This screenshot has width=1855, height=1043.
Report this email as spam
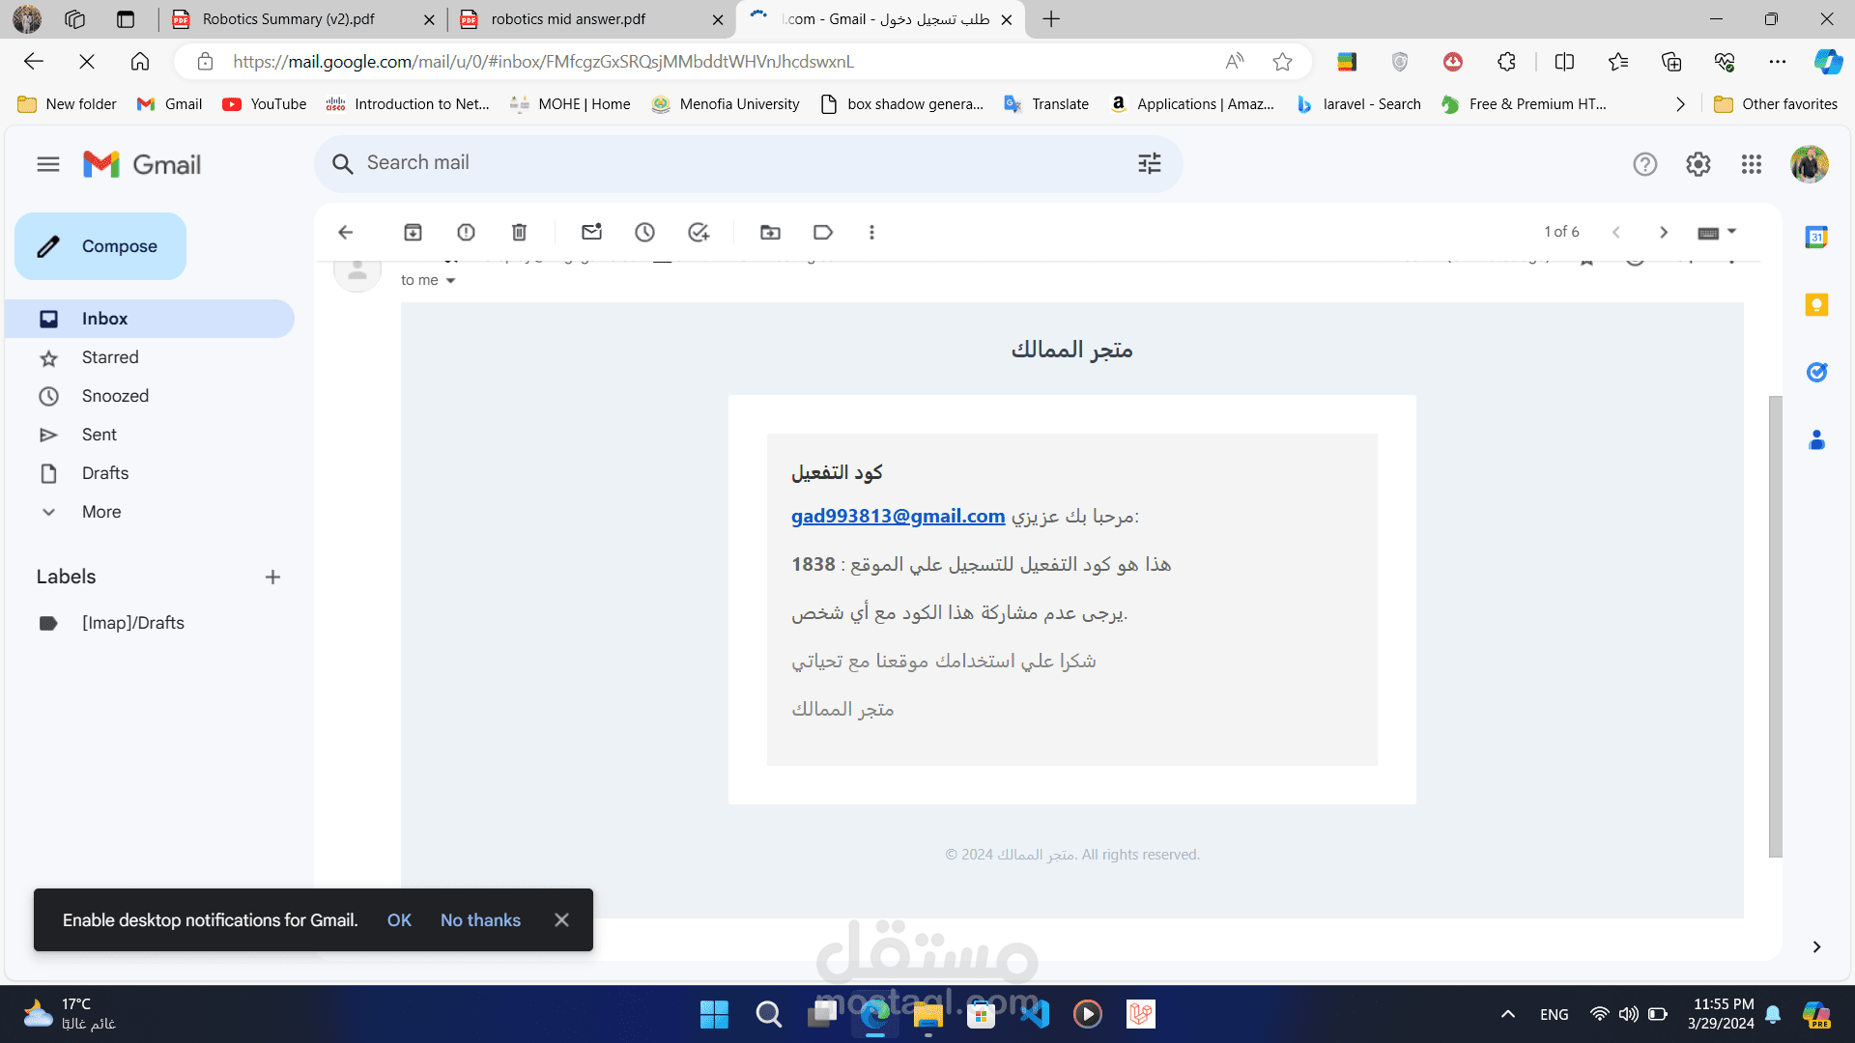click(466, 232)
